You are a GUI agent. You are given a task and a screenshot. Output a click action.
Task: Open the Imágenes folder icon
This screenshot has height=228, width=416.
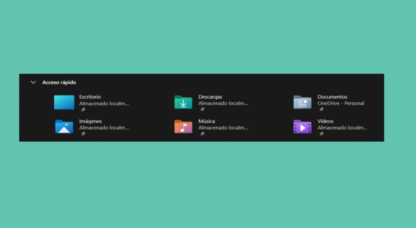click(64, 127)
